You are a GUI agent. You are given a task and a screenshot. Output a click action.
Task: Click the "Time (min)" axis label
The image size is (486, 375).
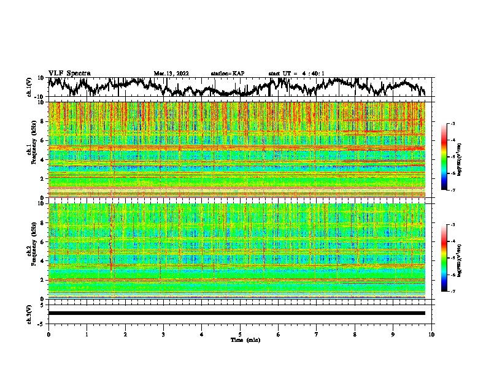pos(245,340)
